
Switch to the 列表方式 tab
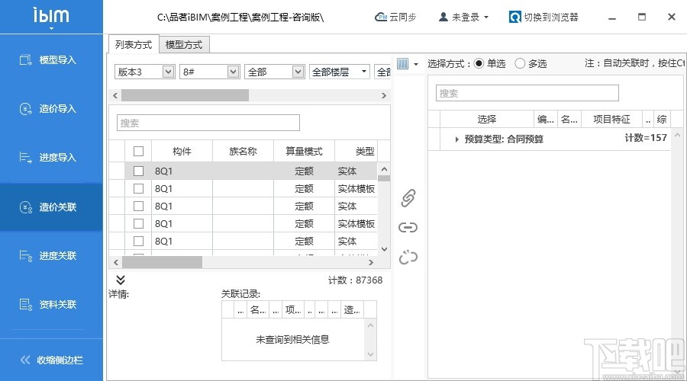(x=133, y=45)
